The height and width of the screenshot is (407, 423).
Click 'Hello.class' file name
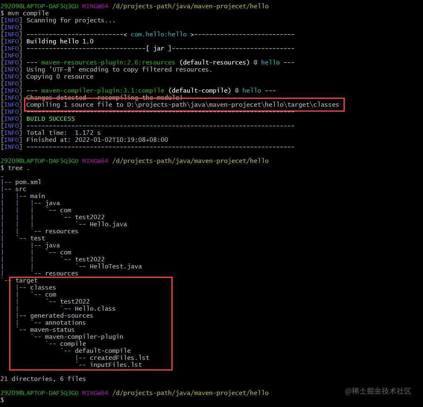[95, 308]
